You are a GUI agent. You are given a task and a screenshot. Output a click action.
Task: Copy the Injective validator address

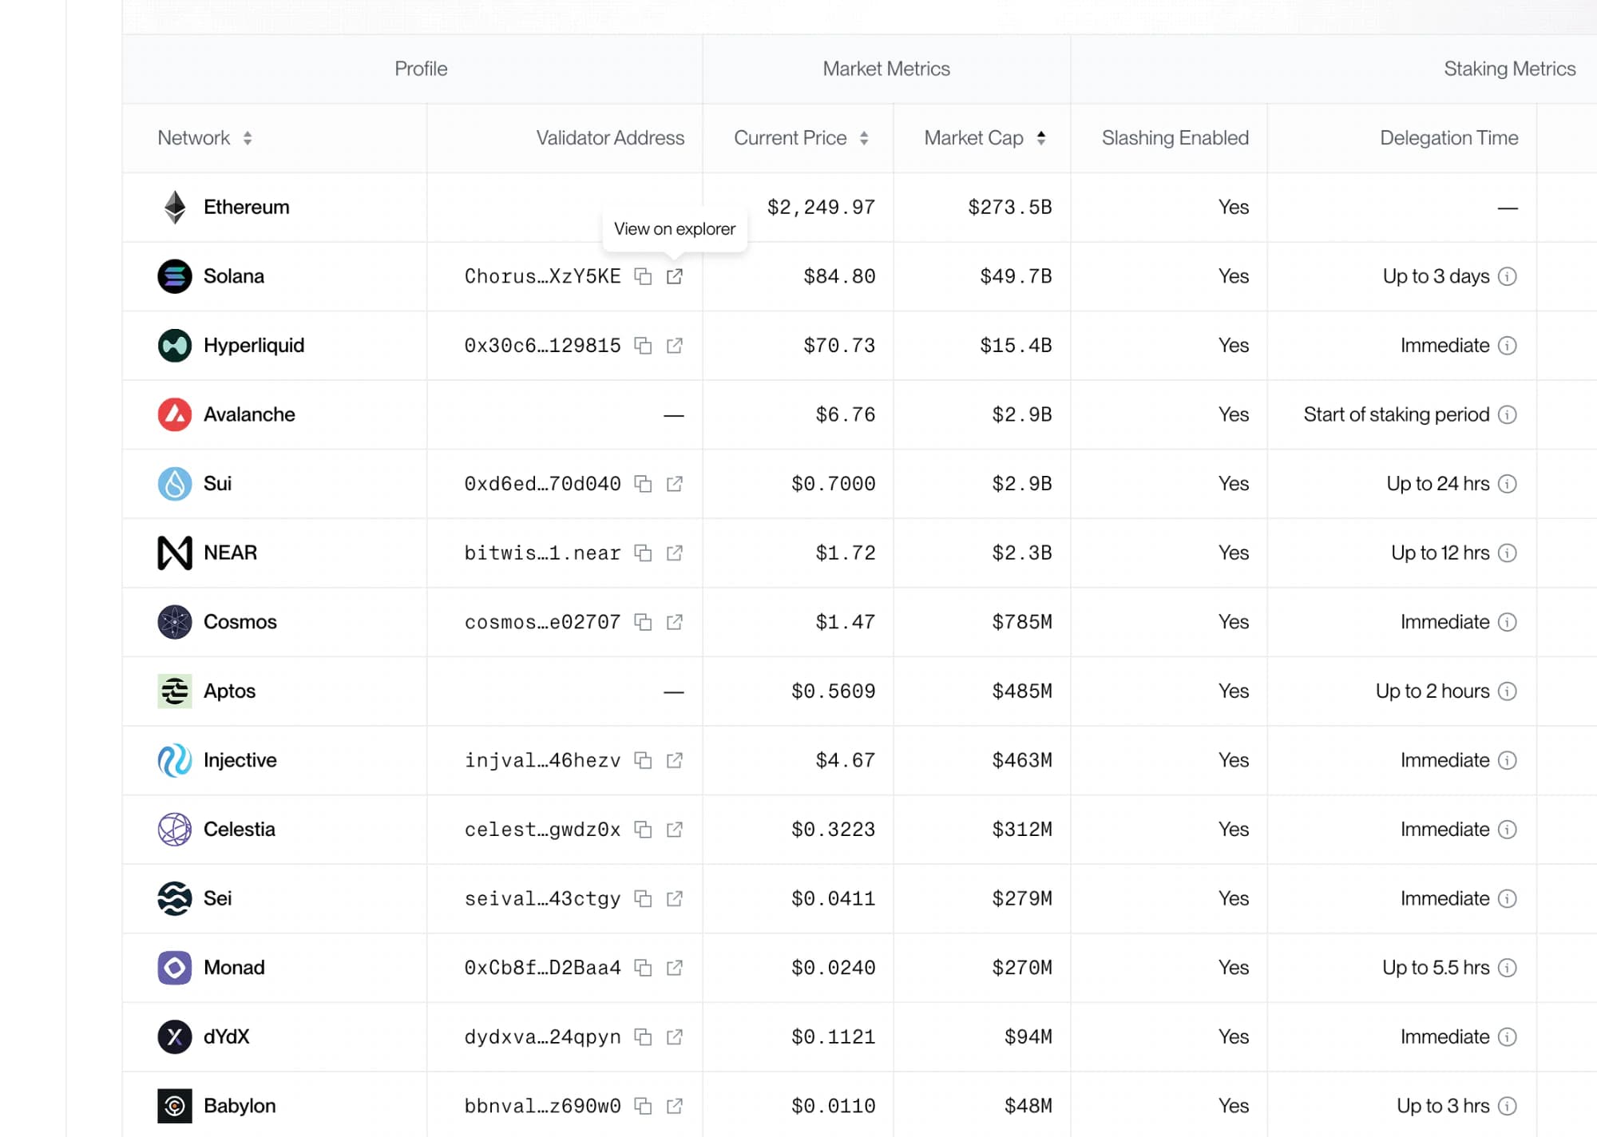click(643, 760)
